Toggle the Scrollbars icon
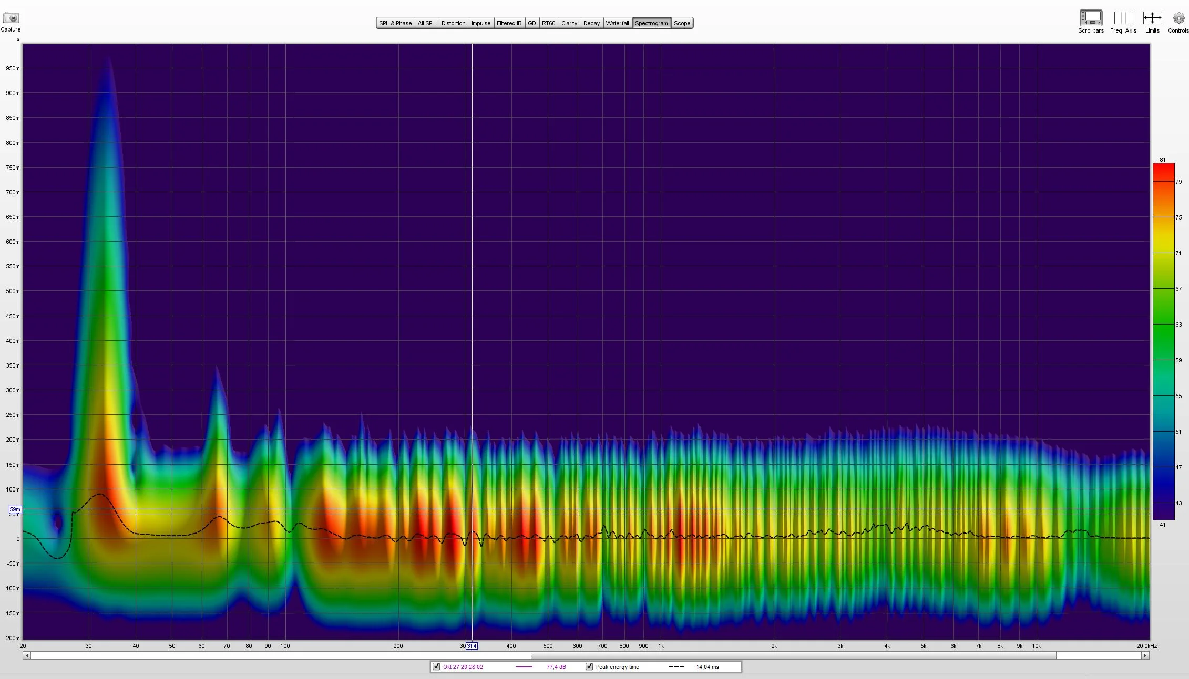 pyautogui.click(x=1091, y=18)
